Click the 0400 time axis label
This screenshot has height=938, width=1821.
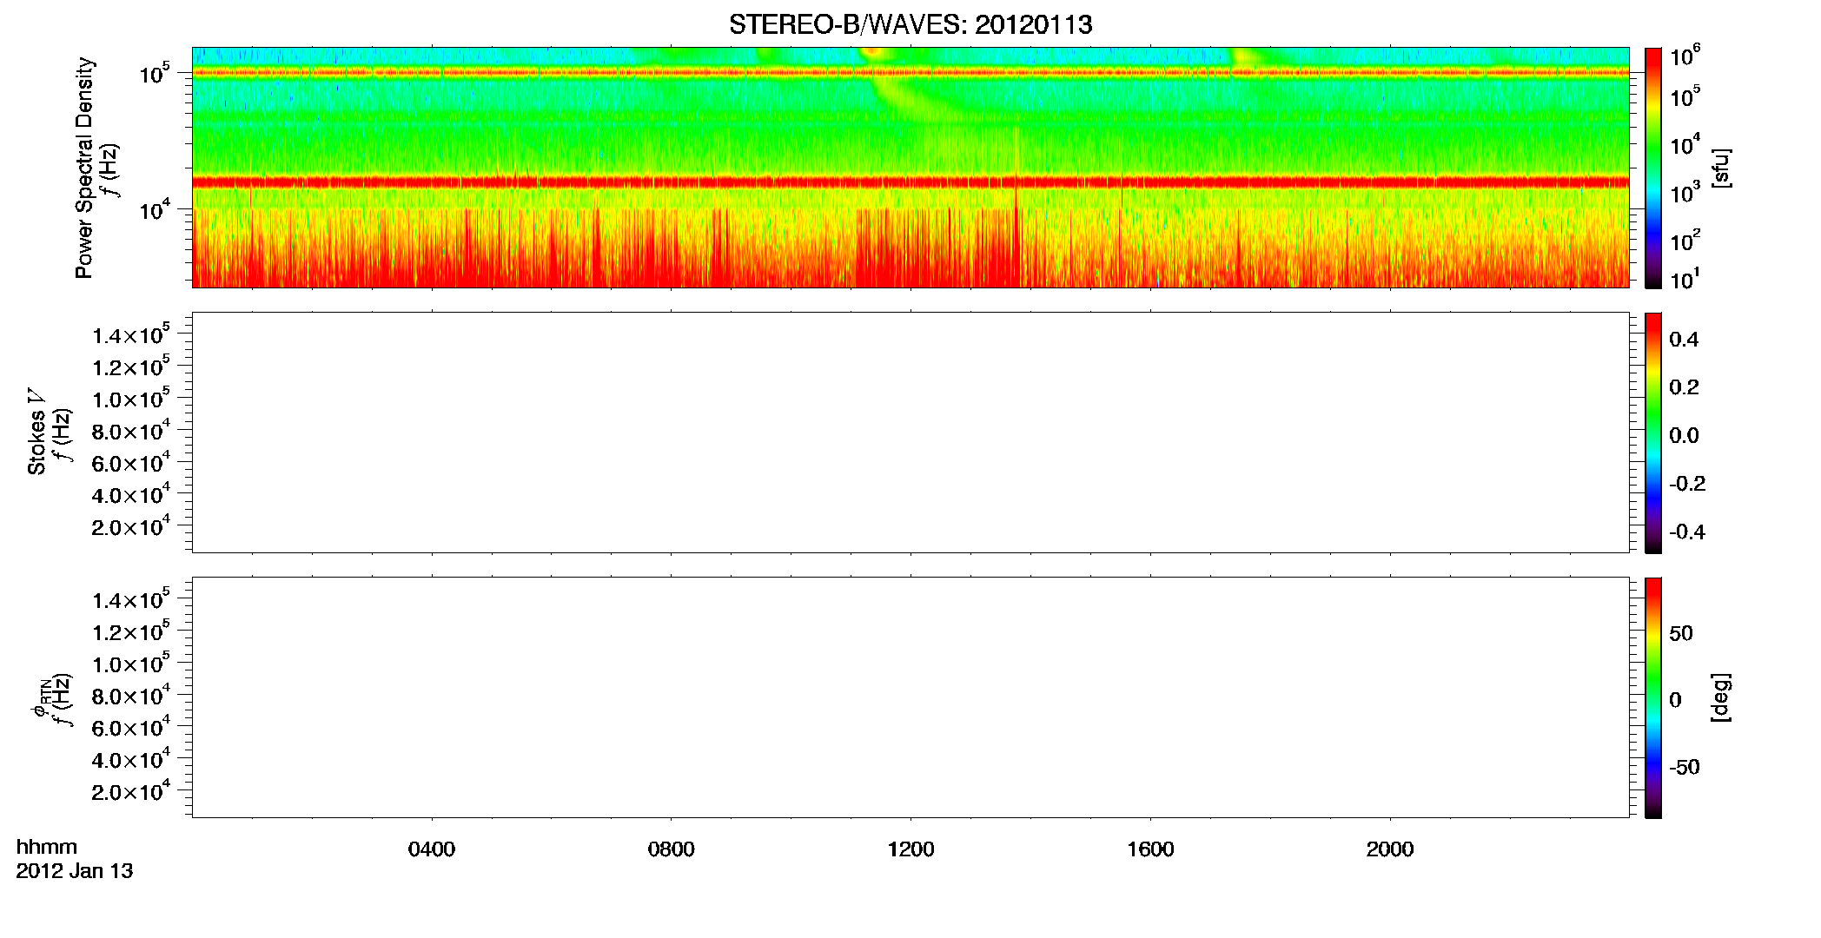point(432,849)
